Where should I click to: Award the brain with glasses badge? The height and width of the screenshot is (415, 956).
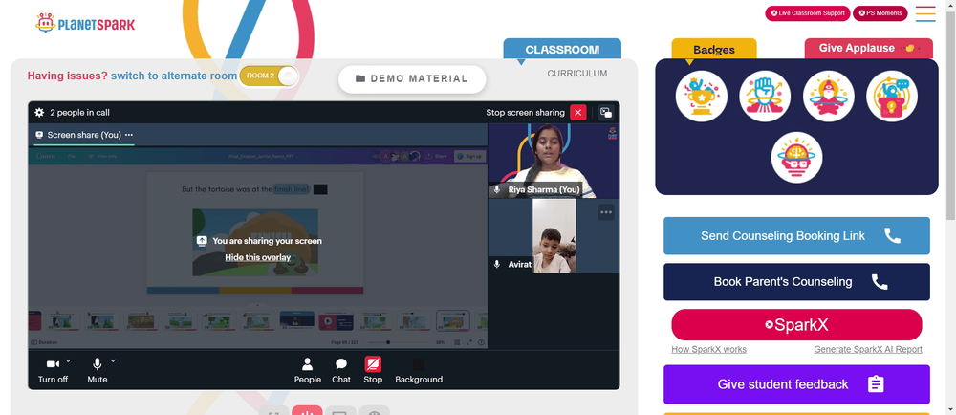(796, 157)
